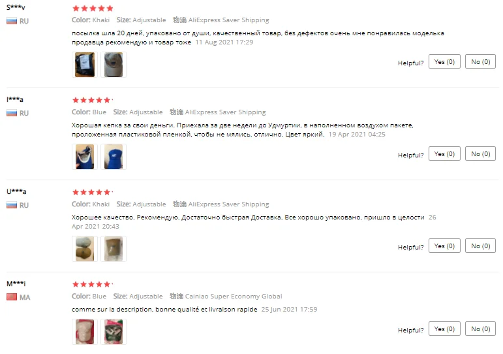This screenshot has width=503, height=354.
Task: Click the Russian flag icon beside S***v
Action: [12, 21]
